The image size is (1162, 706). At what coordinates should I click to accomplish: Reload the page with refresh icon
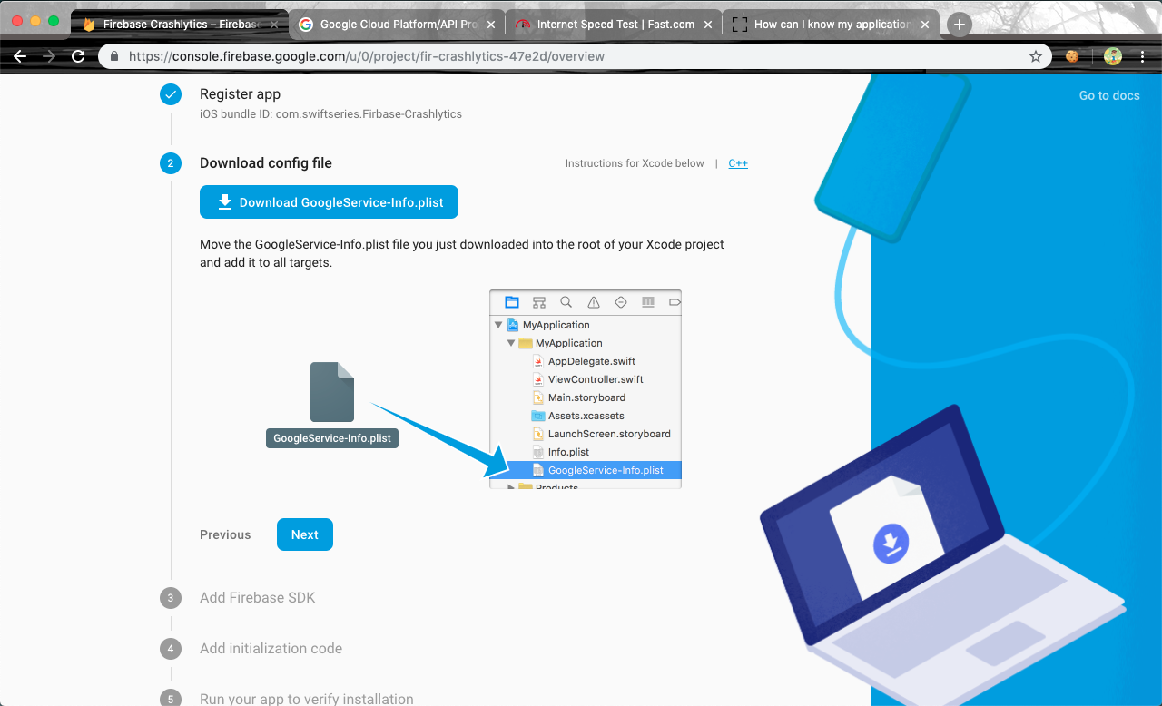coord(78,56)
